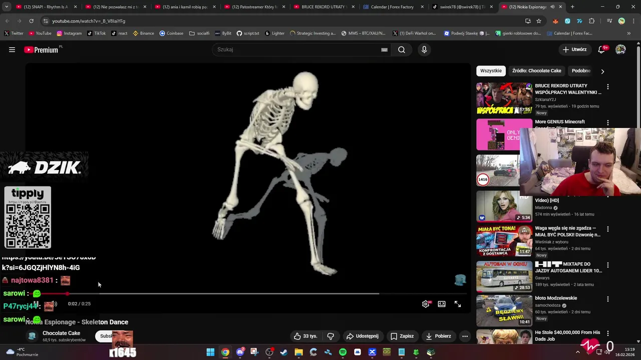Click the Zapisz save button
The width and height of the screenshot is (641, 360).
pyautogui.click(x=402, y=336)
